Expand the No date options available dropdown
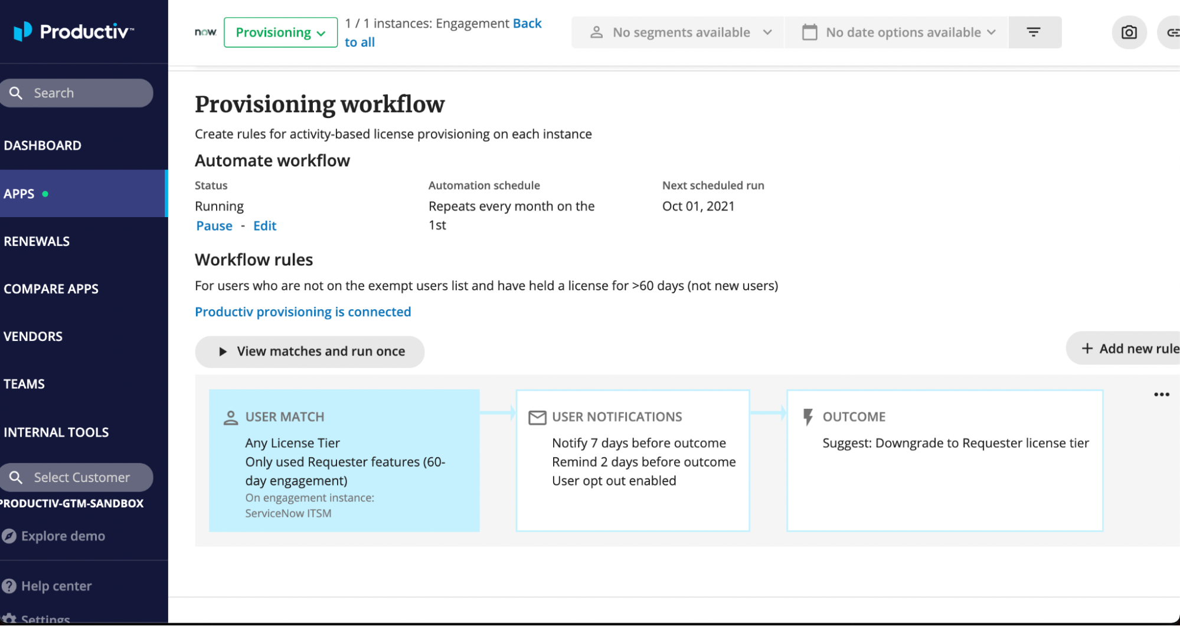The image size is (1180, 626). 899,32
